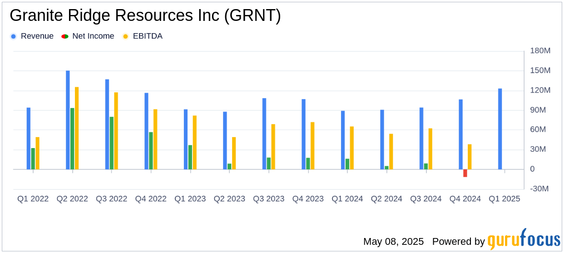Select the Q2 2022 blue revenue bar
564x253 pixels.
click(x=68, y=120)
